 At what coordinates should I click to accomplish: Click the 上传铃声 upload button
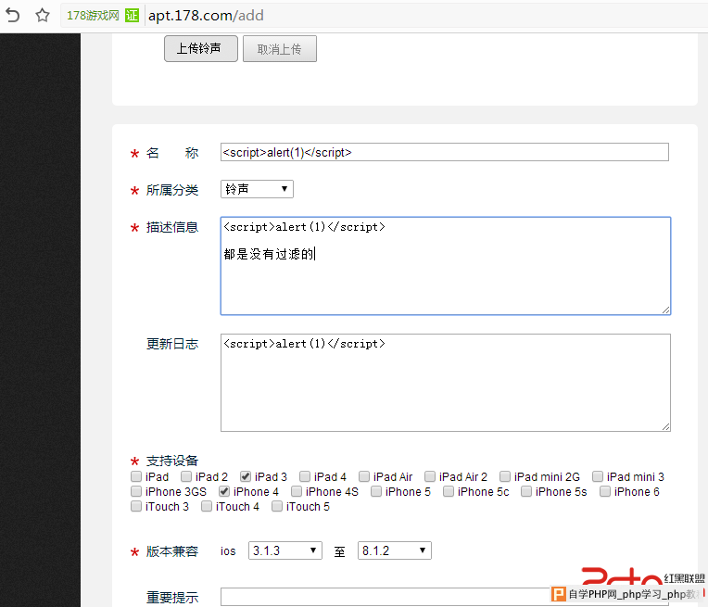(200, 48)
